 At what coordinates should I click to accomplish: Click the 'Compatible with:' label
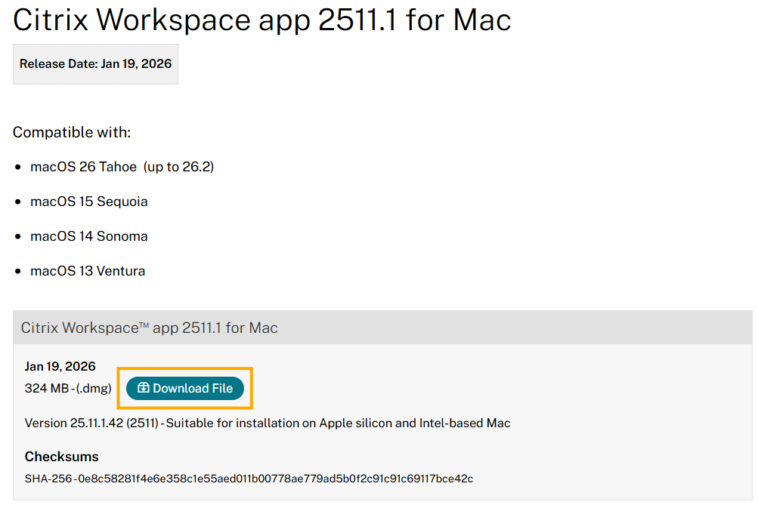(72, 133)
